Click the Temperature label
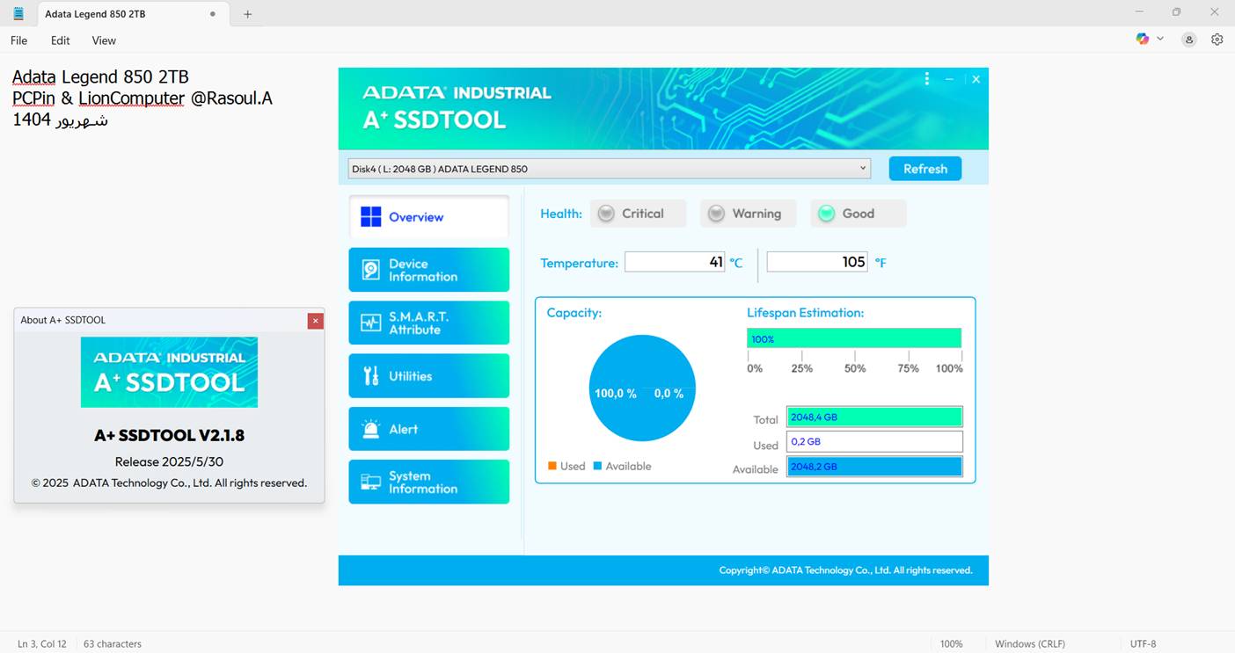 coord(579,263)
